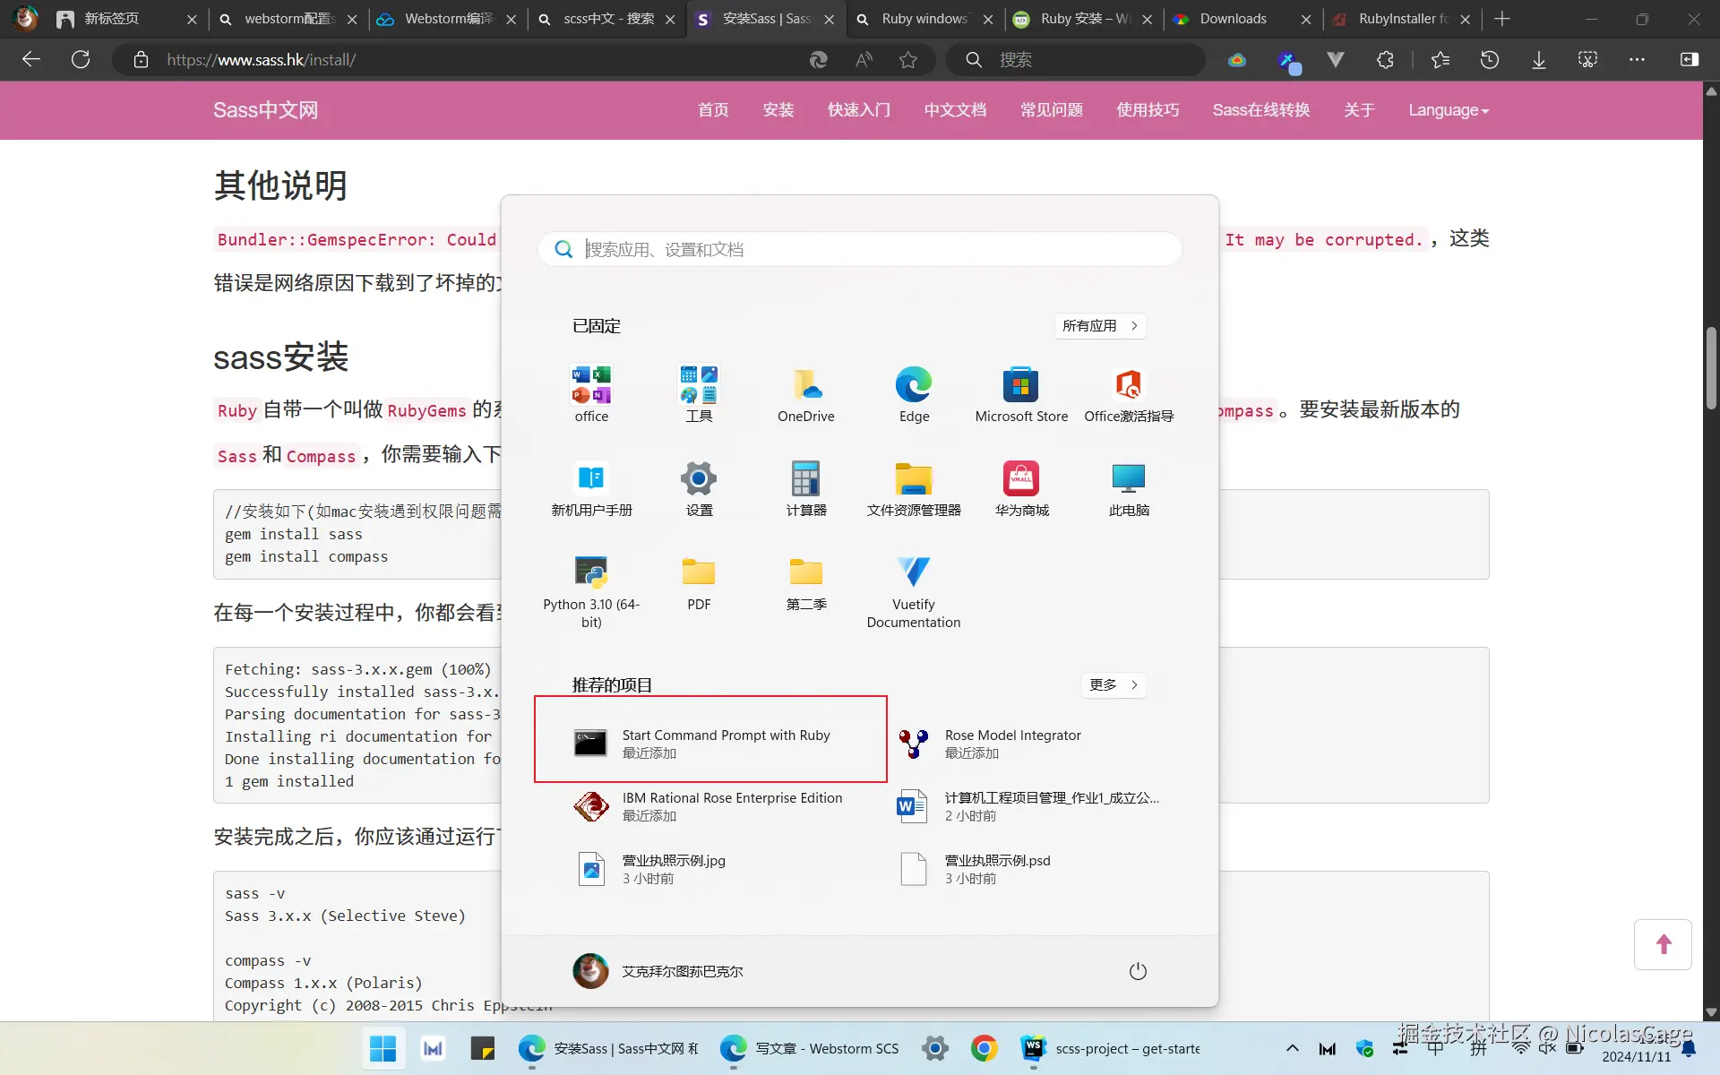
Task: Expand 所有应用 all apps list
Action: click(x=1099, y=326)
